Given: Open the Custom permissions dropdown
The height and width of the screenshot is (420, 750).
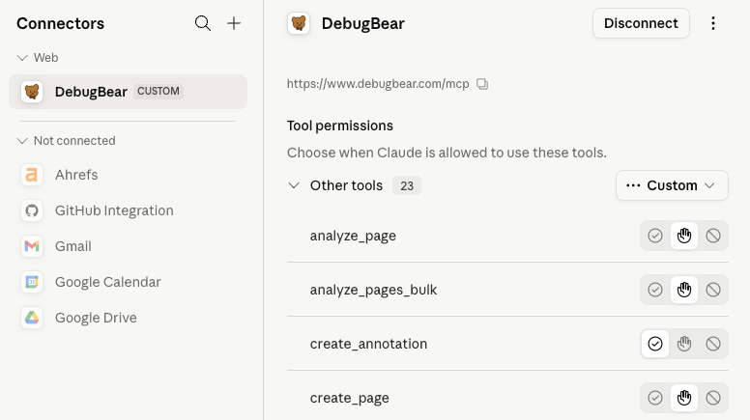Looking at the screenshot, I should [x=672, y=185].
